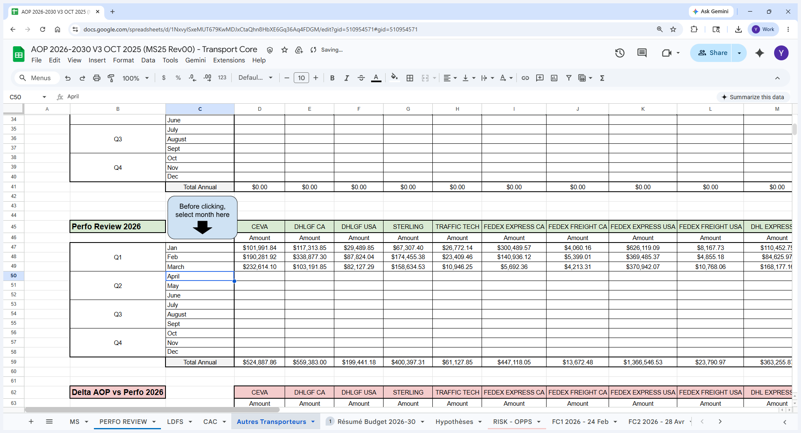Redo the last undone action

(x=82, y=78)
